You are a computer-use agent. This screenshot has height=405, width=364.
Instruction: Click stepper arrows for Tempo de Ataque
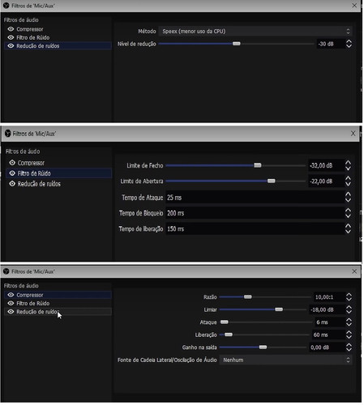348,198
